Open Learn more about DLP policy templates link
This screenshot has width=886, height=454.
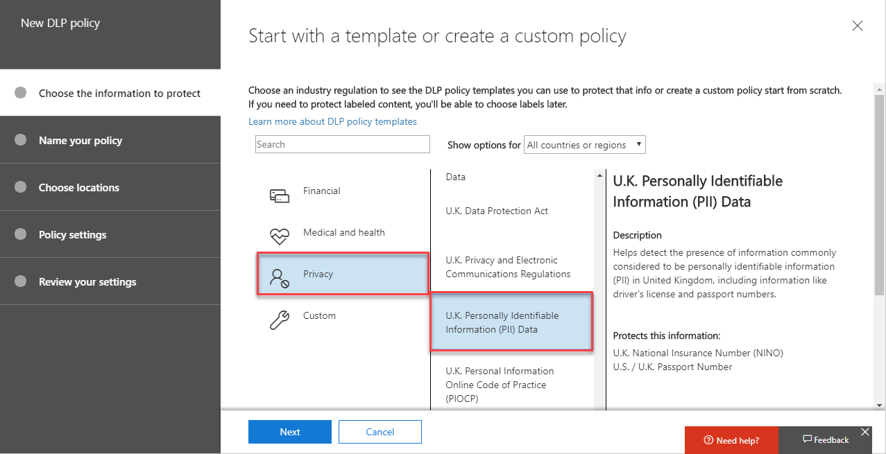(332, 121)
